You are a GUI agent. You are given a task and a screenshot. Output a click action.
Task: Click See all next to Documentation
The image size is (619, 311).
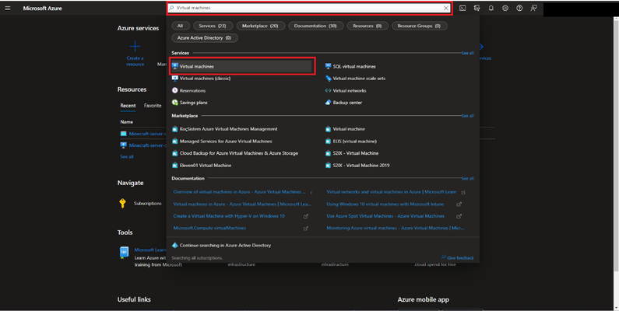(467, 179)
